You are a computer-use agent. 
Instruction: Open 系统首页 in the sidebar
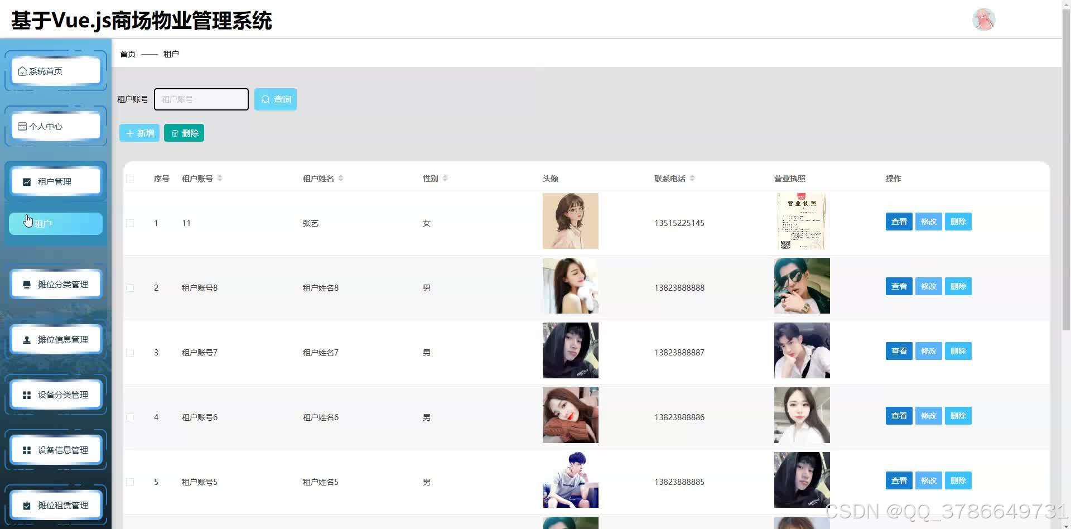[56, 71]
